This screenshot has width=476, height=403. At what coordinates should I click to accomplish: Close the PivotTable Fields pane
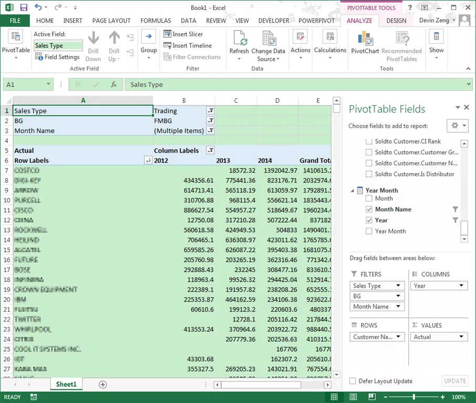click(467, 108)
